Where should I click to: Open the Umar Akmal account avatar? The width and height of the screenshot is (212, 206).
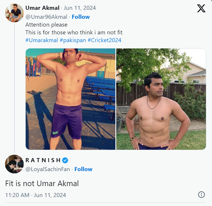14,13
